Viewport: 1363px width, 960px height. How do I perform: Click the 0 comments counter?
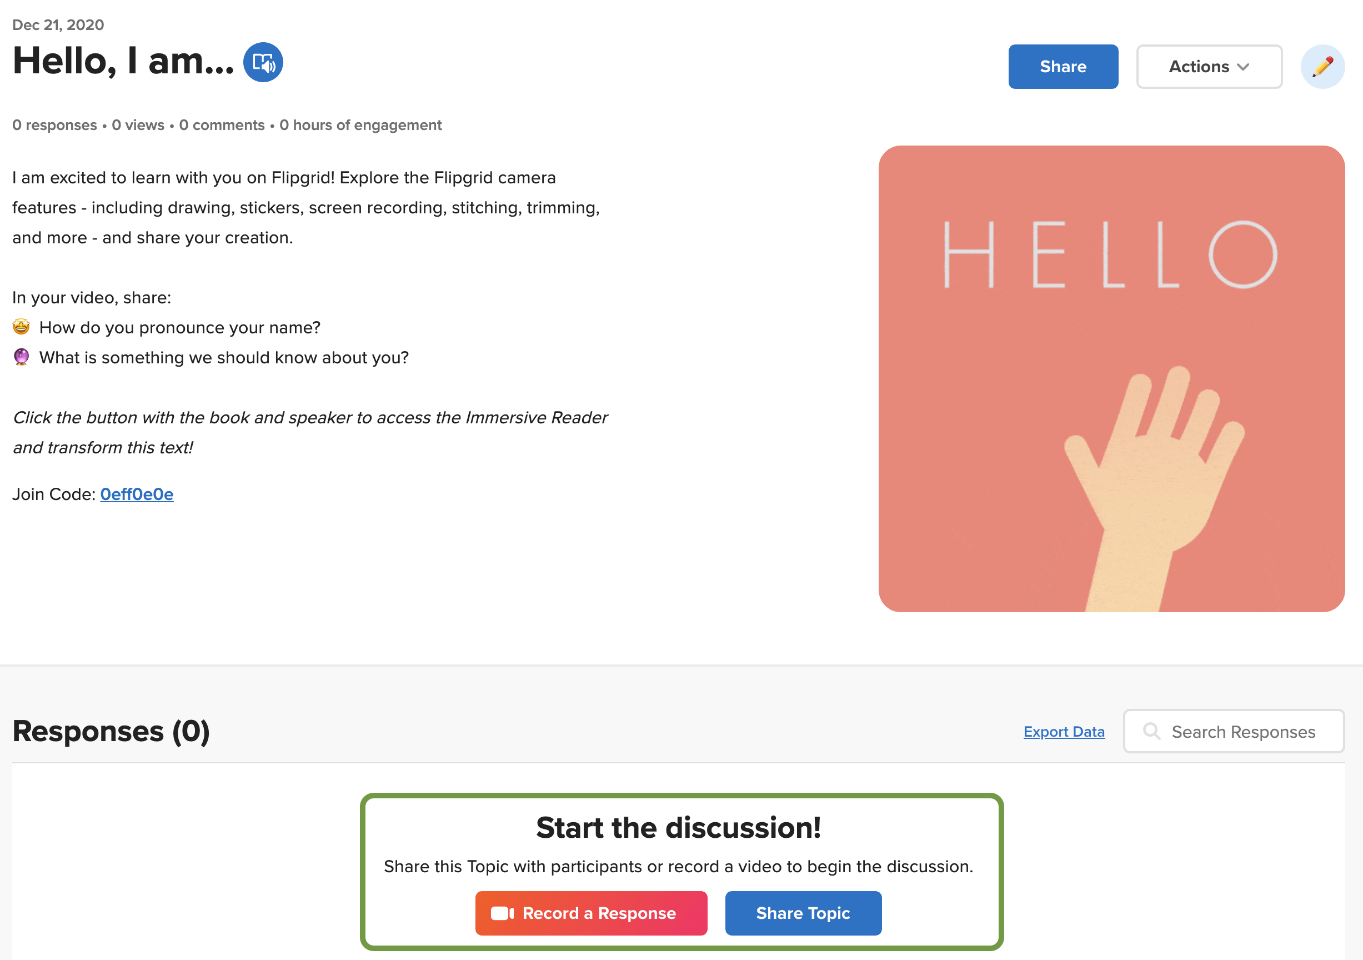(x=222, y=124)
